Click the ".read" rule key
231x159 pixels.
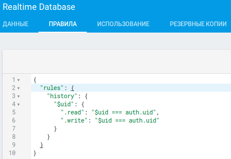[x=72, y=112]
